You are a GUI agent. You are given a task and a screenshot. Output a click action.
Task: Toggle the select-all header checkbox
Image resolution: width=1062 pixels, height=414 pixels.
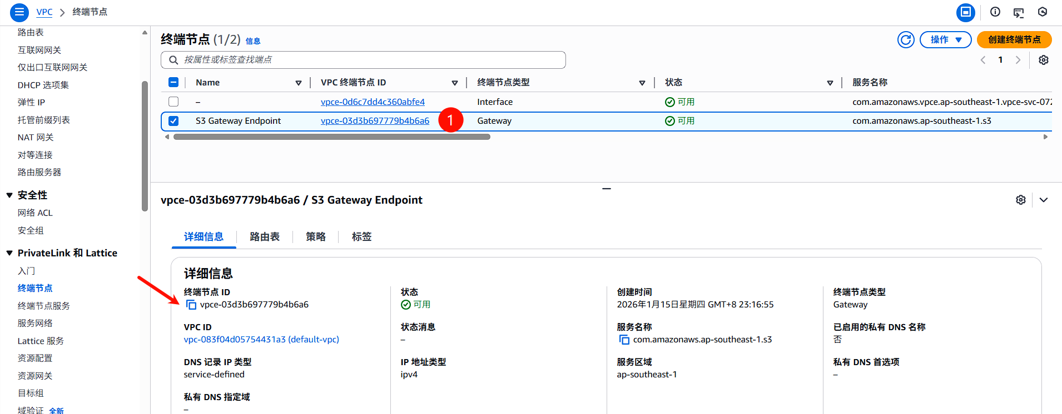coord(173,83)
